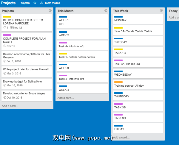
Task: Click the This Week list title
Action: pos(121,11)
